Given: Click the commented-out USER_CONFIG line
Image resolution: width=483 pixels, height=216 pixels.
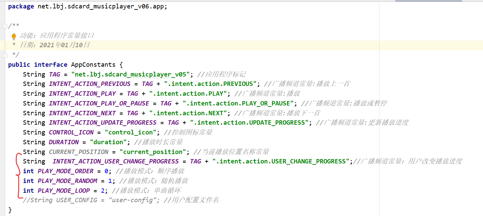Looking at the screenshot, I should point(121,200).
